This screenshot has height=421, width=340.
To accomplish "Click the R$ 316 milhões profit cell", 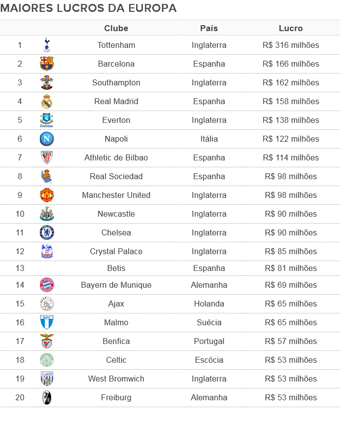I will pyautogui.click(x=291, y=45).
